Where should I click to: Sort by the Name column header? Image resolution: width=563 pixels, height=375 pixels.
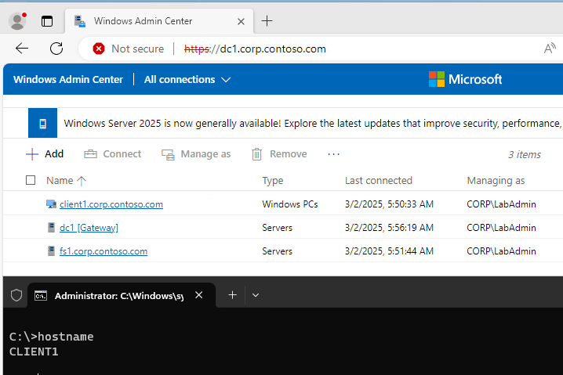point(66,181)
